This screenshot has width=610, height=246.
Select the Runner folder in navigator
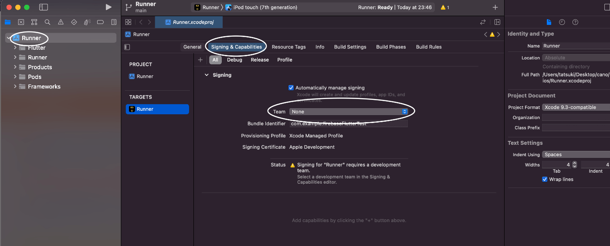[37, 58]
